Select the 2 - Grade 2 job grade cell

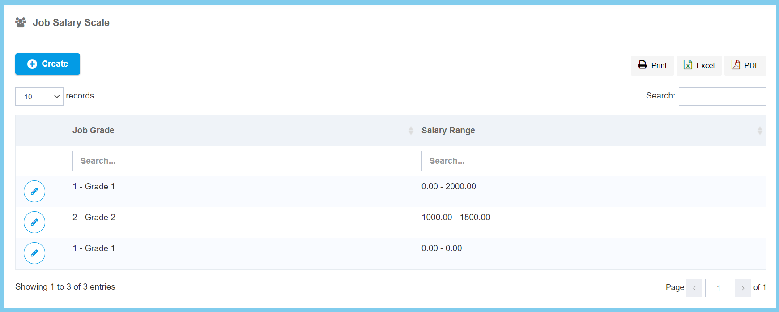(x=94, y=218)
